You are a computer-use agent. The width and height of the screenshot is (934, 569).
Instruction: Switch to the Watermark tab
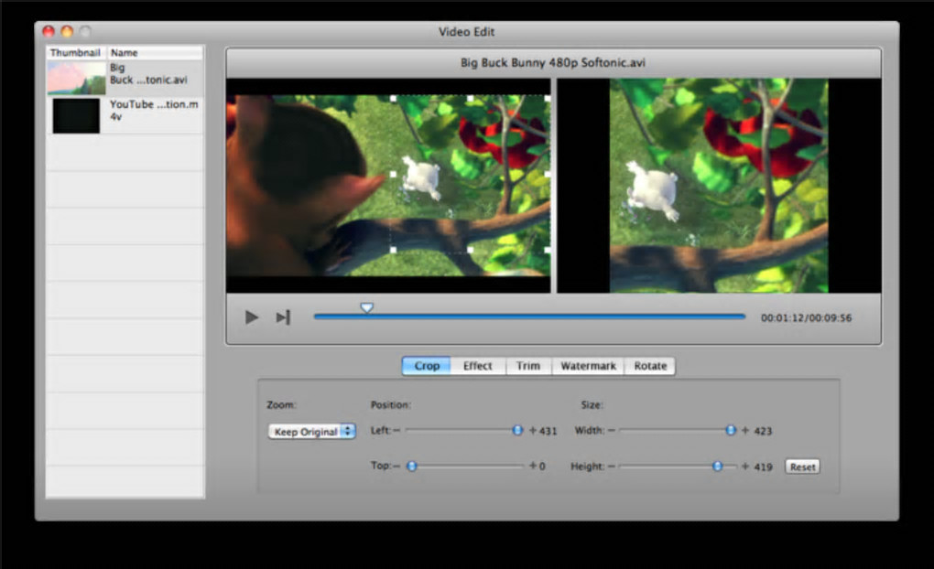pyautogui.click(x=588, y=365)
